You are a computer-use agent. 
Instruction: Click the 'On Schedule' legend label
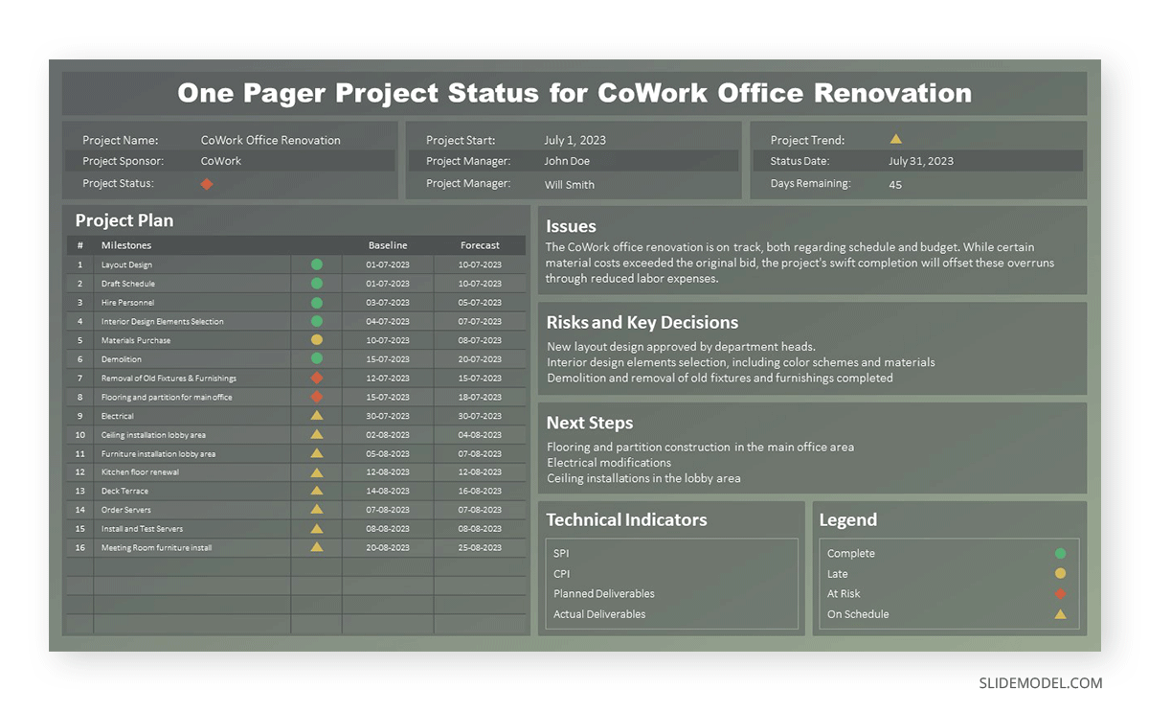coord(858,614)
